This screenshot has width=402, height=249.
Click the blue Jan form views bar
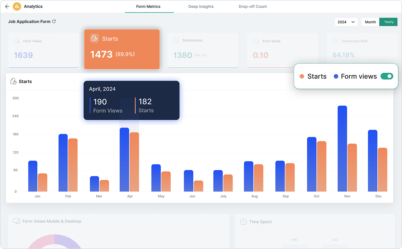coord(33,176)
